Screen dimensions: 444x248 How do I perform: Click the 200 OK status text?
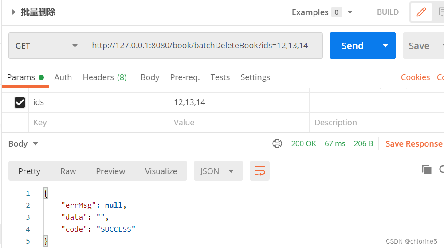[x=303, y=143]
